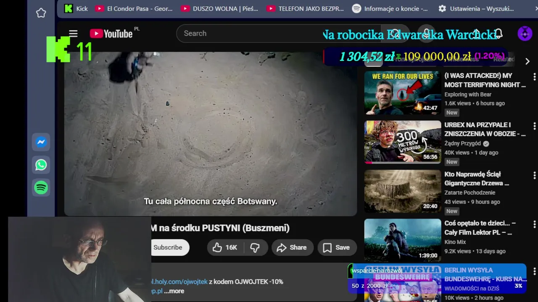Open URBEX NA PRZYPALE video thumbnail
This screenshot has width=538, height=302.
[x=403, y=142]
